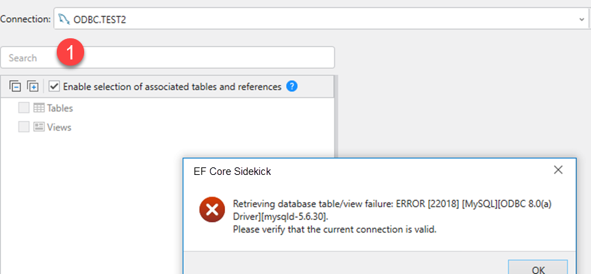
Task: Click OK in the error dialog
Action: tap(538, 267)
